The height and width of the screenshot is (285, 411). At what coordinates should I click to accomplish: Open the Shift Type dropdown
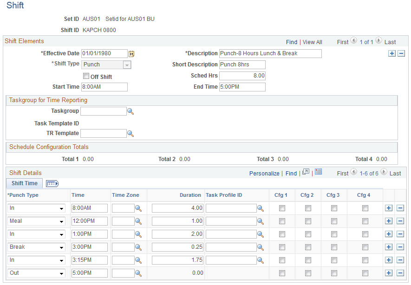(106, 65)
